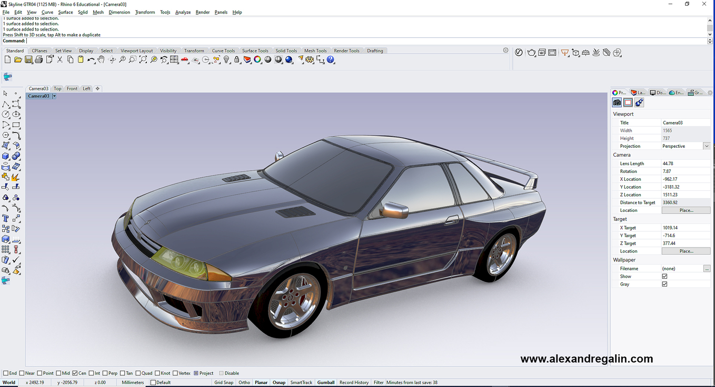
Task: Click Record History in status bar
Action: tap(354, 382)
